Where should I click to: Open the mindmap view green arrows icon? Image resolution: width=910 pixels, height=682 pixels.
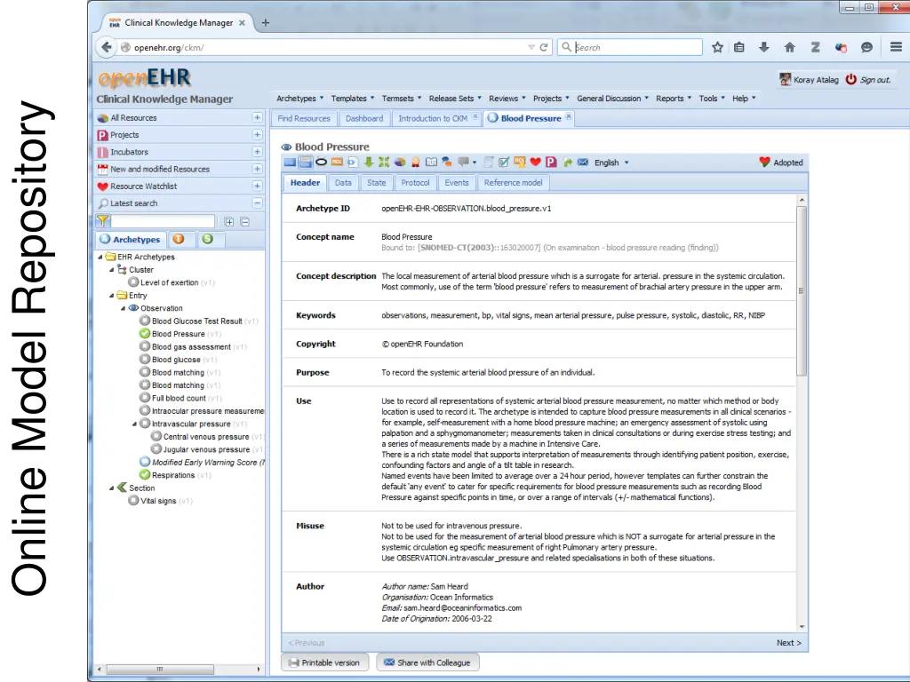(384, 163)
